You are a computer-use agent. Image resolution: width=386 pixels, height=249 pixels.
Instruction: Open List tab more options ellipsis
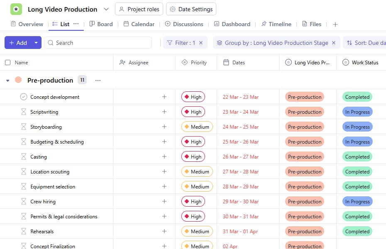76,24
